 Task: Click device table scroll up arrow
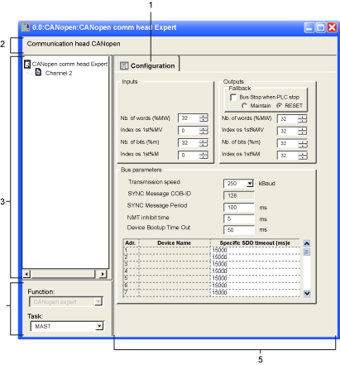pos(307,243)
